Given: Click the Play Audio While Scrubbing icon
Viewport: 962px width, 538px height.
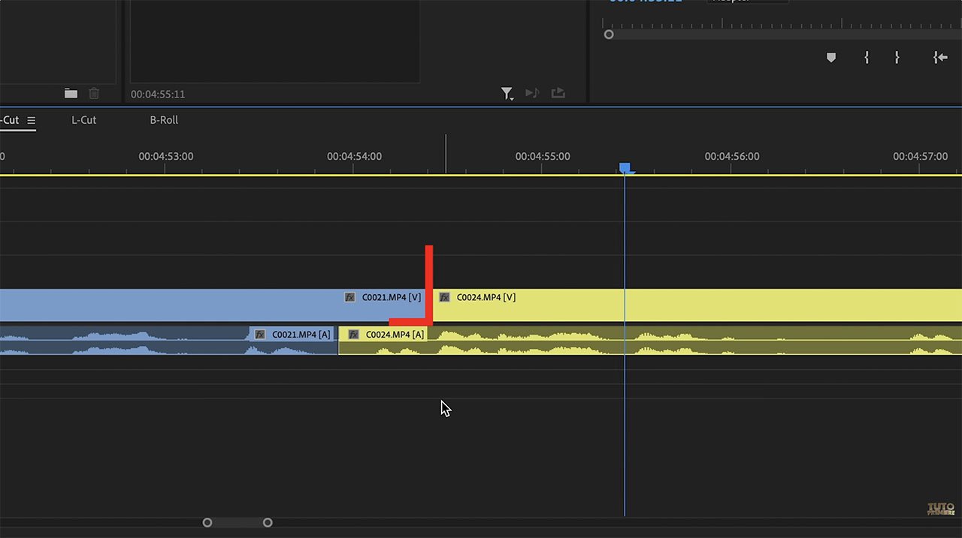Looking at the screenshot, I should pyautogui.click(x=533, y=93).
